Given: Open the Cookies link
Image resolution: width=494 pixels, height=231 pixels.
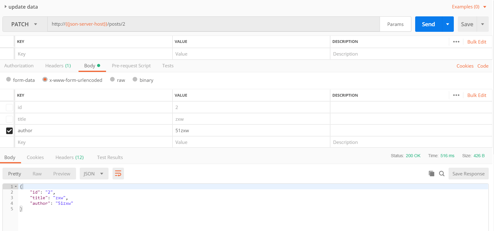Looking at the screenshot, I should tap(465, 66).
